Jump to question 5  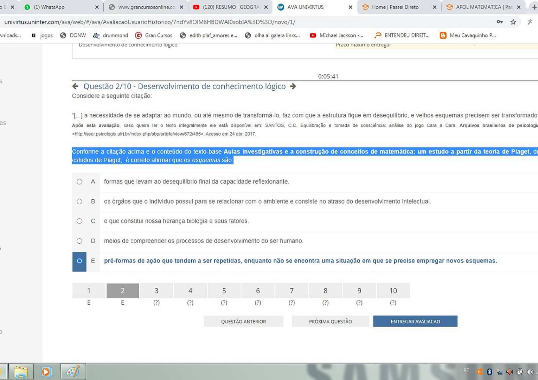[x=224, y=291]
